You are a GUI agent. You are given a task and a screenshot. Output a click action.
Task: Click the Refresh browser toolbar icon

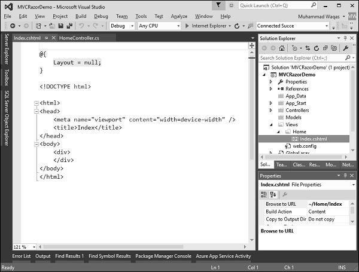(237, 26)
